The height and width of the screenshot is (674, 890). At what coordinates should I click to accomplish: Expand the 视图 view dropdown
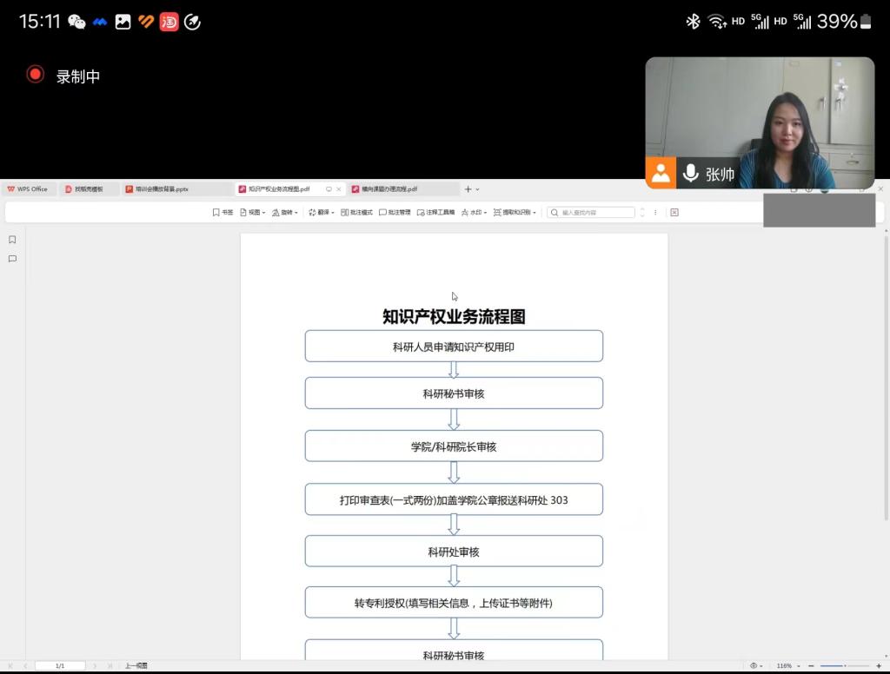point(252,213)
